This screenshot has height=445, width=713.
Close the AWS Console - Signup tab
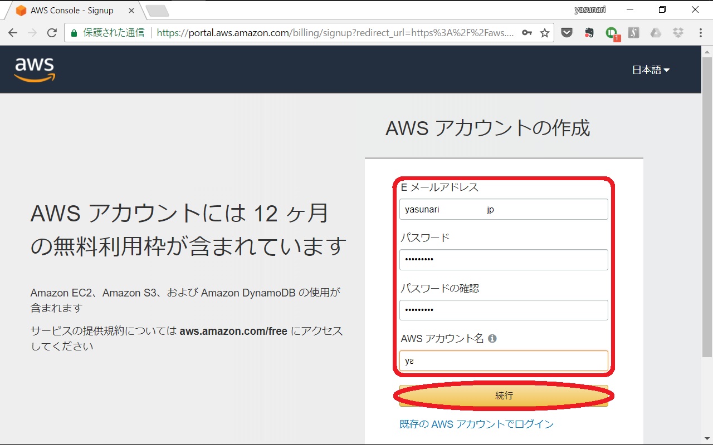pos(131,11)
